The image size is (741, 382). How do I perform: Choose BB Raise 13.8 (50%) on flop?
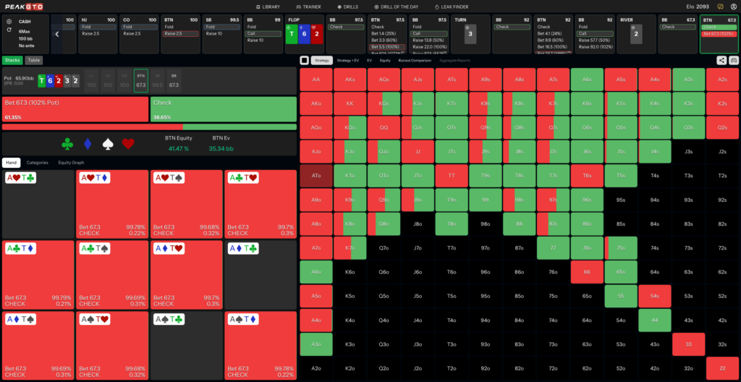[430, 41]
